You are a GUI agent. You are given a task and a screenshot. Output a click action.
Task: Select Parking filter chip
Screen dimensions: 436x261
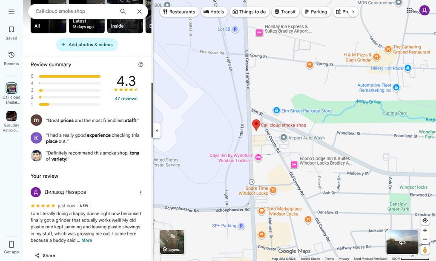[316, 11]
